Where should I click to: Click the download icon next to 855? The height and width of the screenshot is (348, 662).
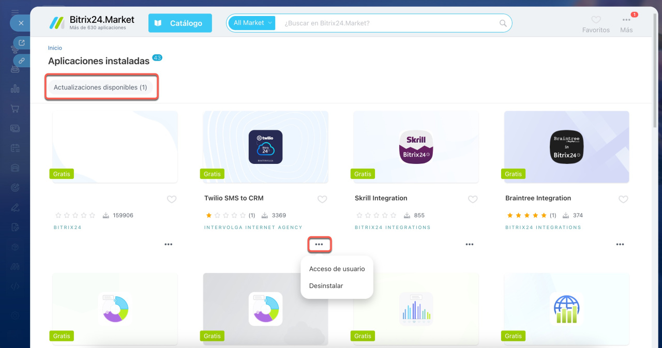tap(407, 215)
